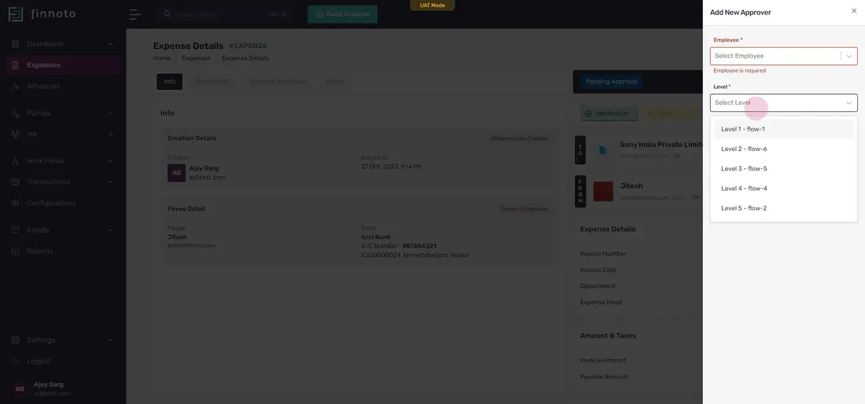
Task: Click the Reports sidebar icon
Action: [x=16, y=251]
